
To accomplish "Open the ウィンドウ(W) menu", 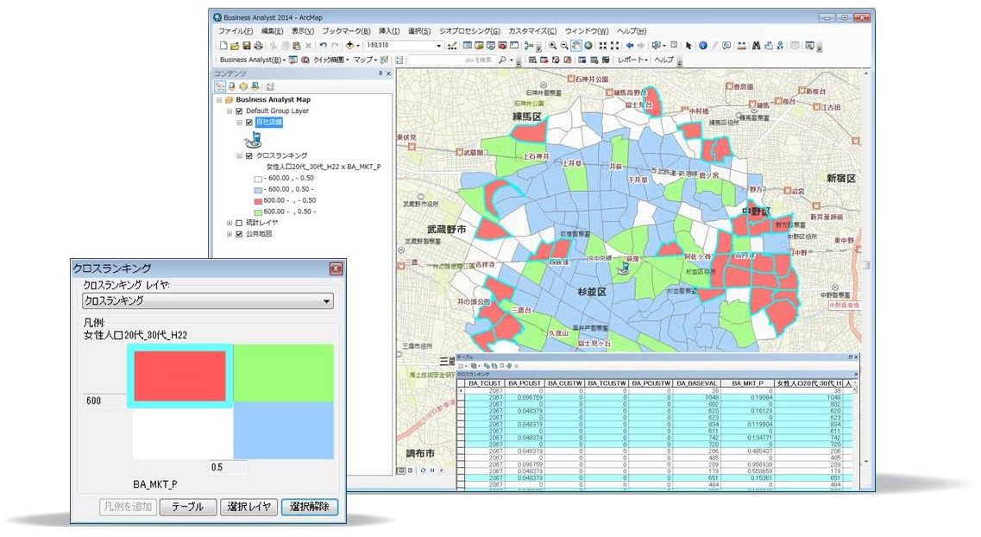I will pyautogui.click(x=586, y=31).
